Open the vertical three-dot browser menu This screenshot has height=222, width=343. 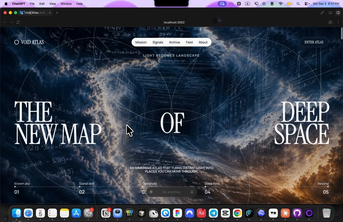point(338,22)
